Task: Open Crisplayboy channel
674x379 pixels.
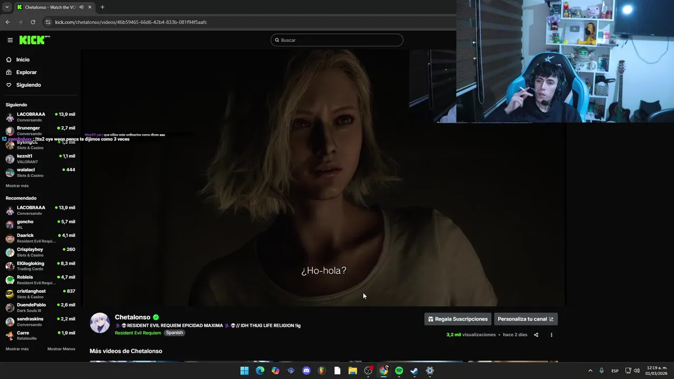Action: coord(40,252)
